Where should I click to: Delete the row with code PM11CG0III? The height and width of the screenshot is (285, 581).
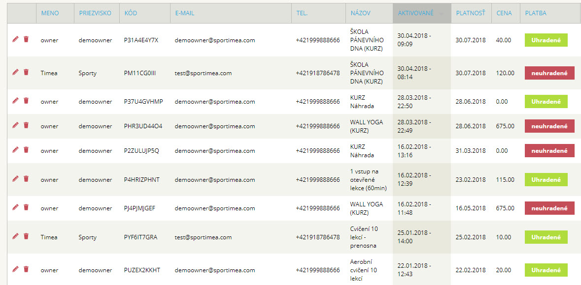[x=26, y=72]
